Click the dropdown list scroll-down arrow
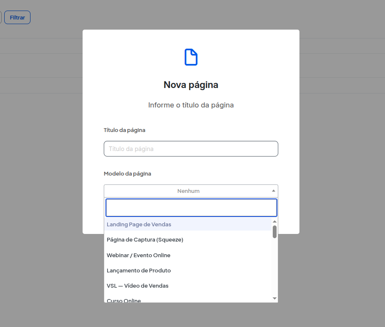This screenshot has width=385, height=327. pos(274,299)
